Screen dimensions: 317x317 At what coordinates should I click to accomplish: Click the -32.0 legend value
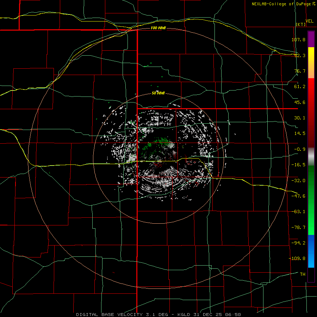pyautogui.click(x=298, y=181)
